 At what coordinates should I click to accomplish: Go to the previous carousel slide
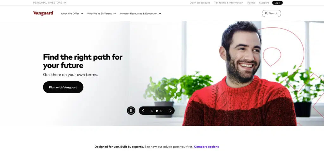click(x=143, y=111)
